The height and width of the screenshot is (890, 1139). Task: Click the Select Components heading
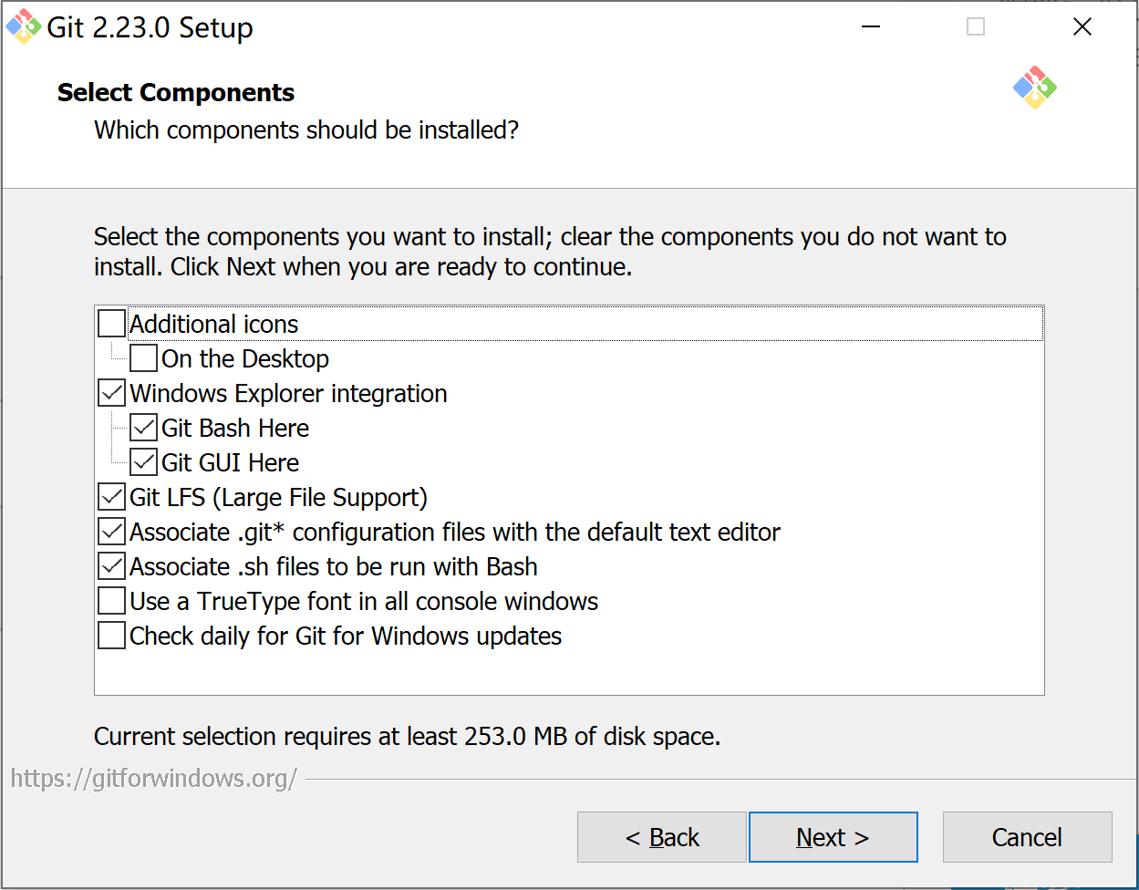pos(176,93)
